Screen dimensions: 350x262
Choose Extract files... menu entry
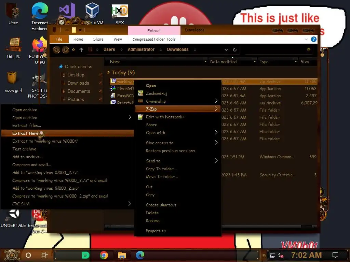pyautogui.click(x=67, y=126)
